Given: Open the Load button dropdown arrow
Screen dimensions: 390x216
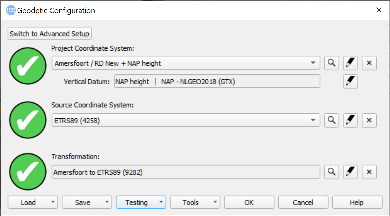Looking at the screenshot, I should point(53,202).
